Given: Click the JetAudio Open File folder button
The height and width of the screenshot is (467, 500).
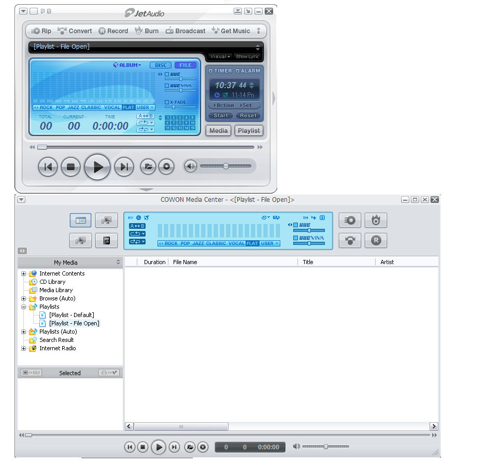Looking at the screenshot, I should pos(148,167).
